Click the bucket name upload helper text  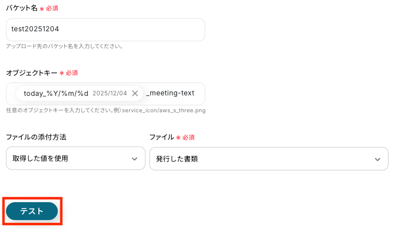click(64, 46)
